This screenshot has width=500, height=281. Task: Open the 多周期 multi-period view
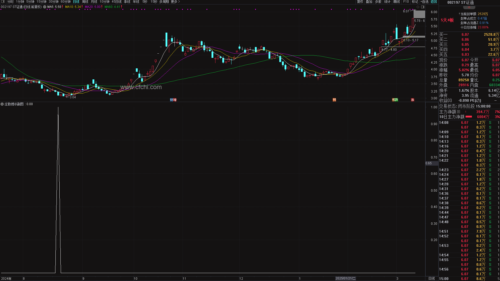coord(164,2)
